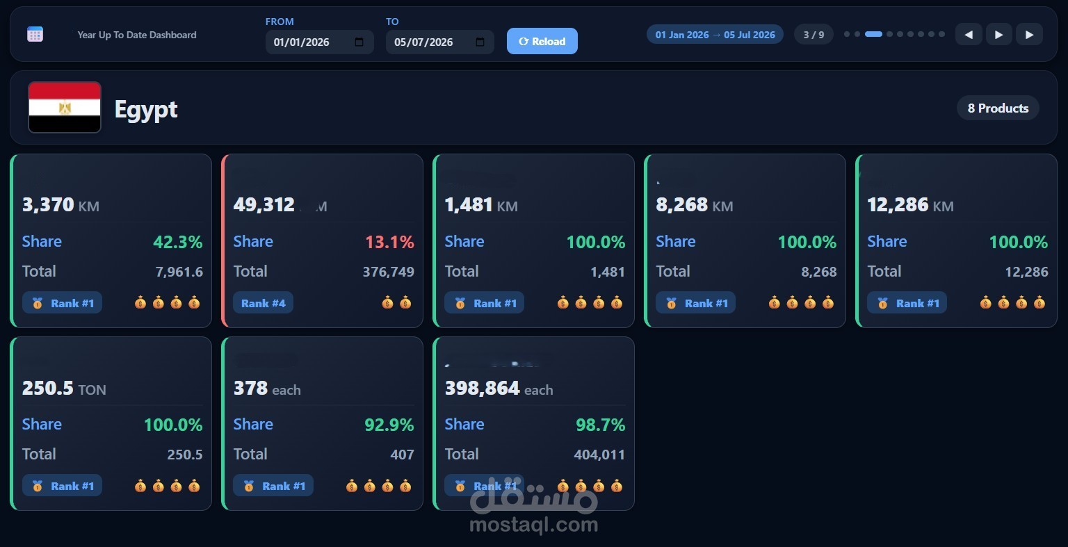Jump to the last pagination dot
Viewport: 1068px width, 547px height.
tap(941, 34)
